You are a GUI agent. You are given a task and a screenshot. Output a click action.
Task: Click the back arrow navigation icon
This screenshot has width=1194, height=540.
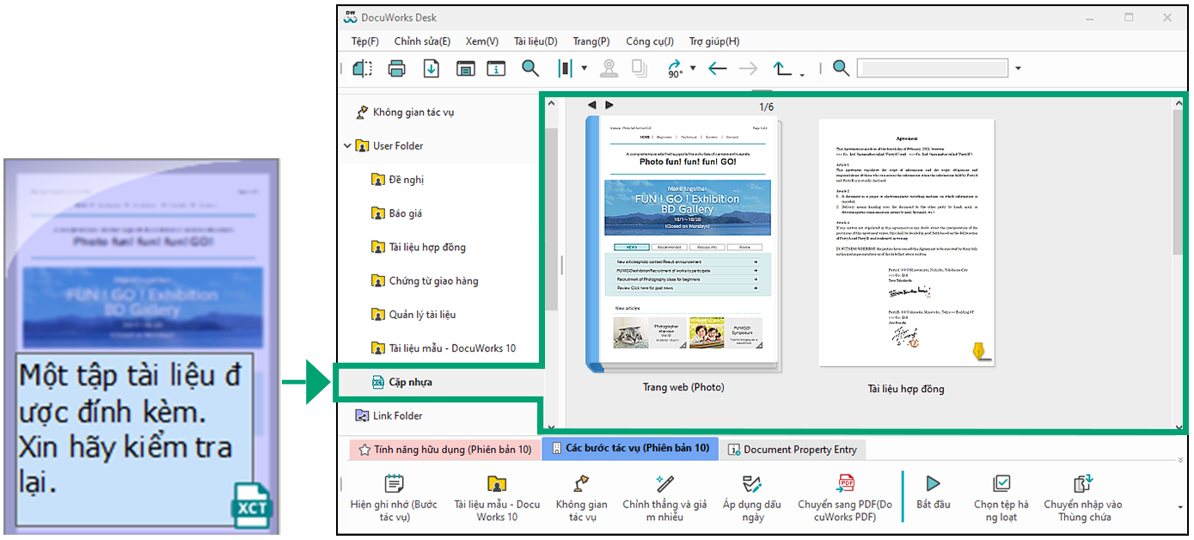717,69
